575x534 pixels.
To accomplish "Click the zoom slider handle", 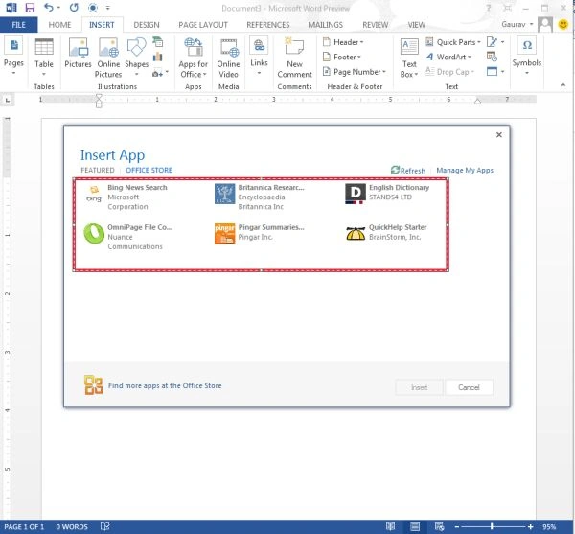I will click(x=493, y=526).
